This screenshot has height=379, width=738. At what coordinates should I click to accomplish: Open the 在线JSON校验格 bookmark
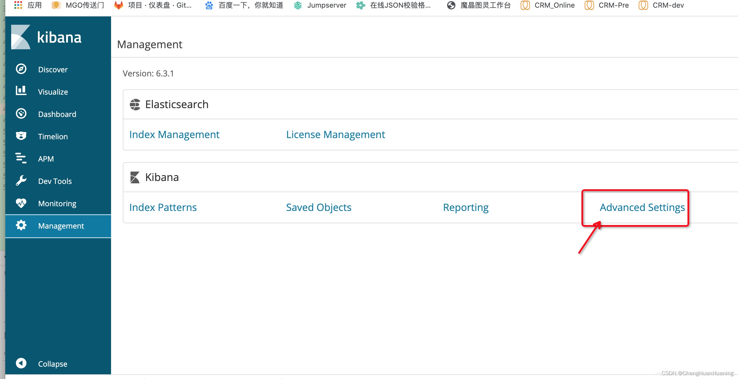tap(400, 5)
